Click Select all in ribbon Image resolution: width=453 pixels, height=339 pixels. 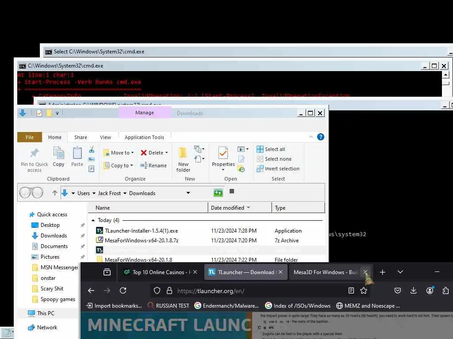[271, 149]
